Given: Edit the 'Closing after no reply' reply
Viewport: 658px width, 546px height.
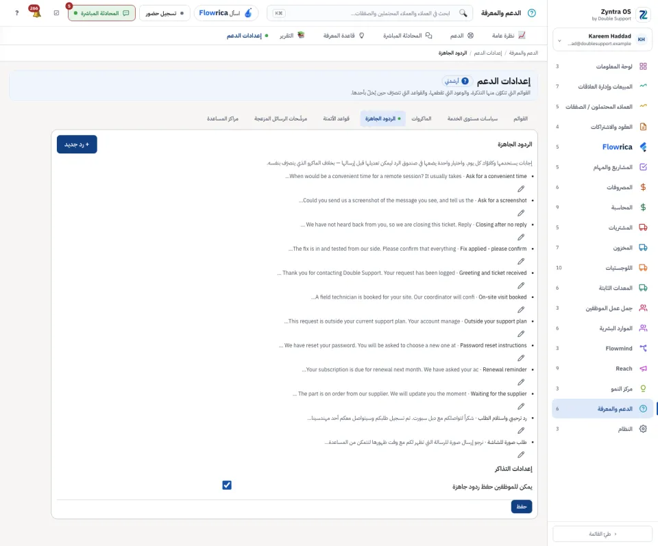Looking at the screenshot, I should (521, 237).
